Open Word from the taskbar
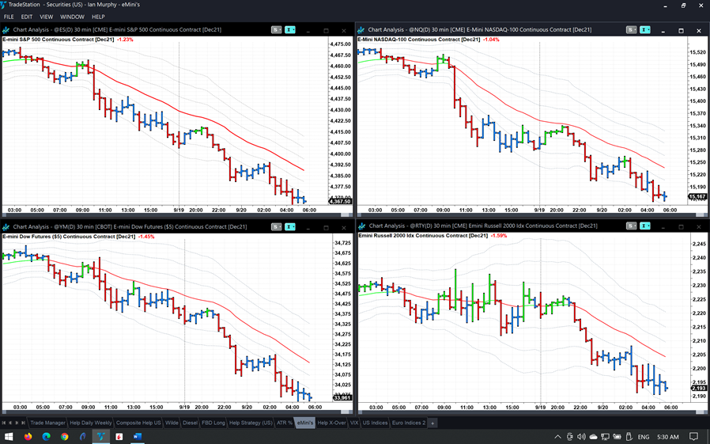 pos(137,436)
